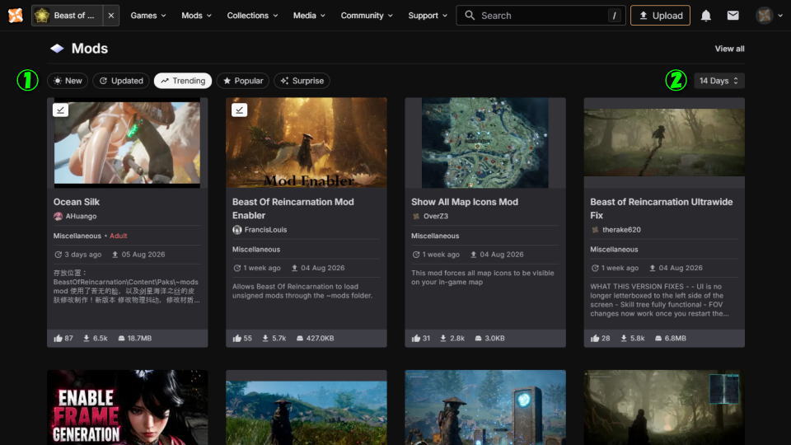Click the upload date icon beside 04 Aug 2026 on Ultrawide Fix

click(x=653, y=268)
